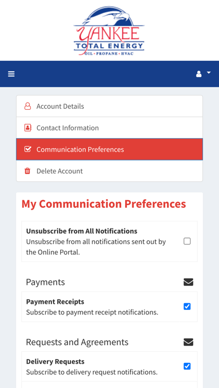Uncheck the Delivery Requests checkbox
Viewport: 219px width, 388px height.
tap(187, 366)
